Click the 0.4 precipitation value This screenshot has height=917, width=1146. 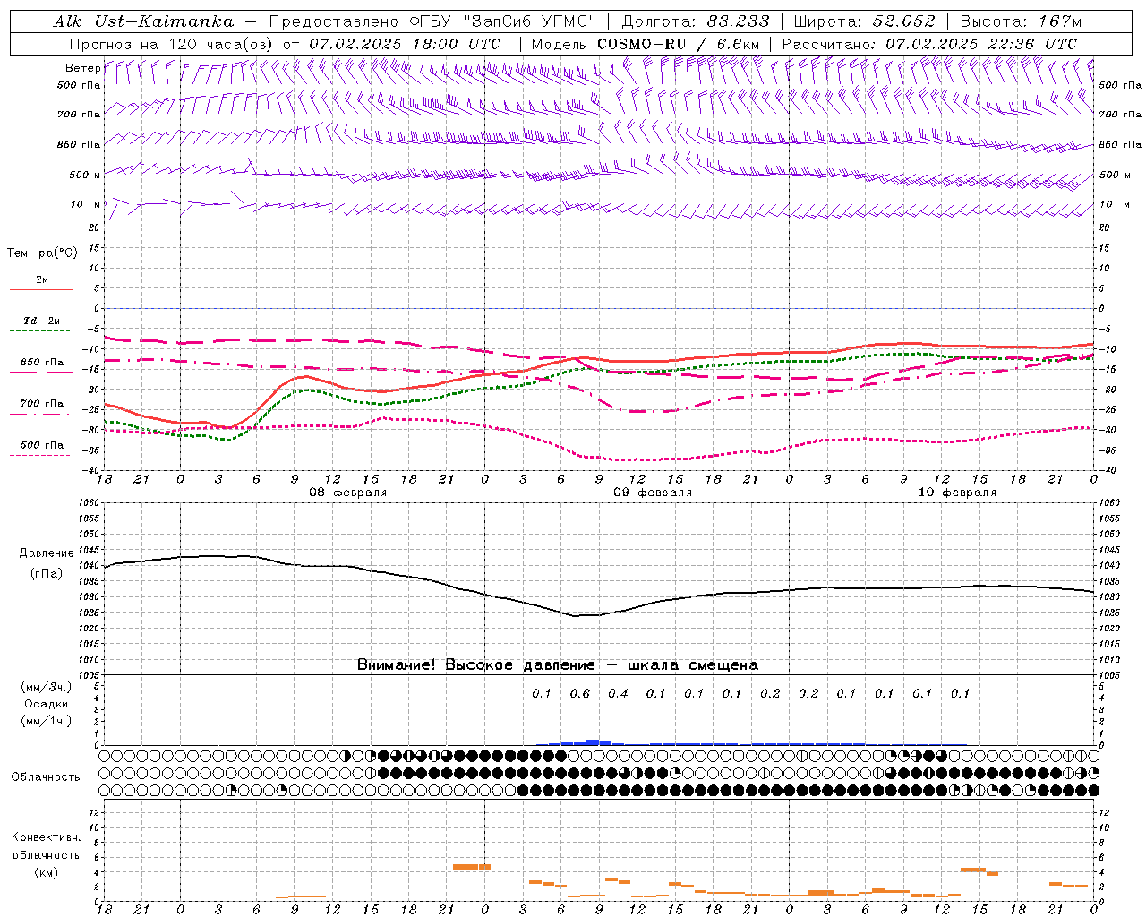point(618,694)
